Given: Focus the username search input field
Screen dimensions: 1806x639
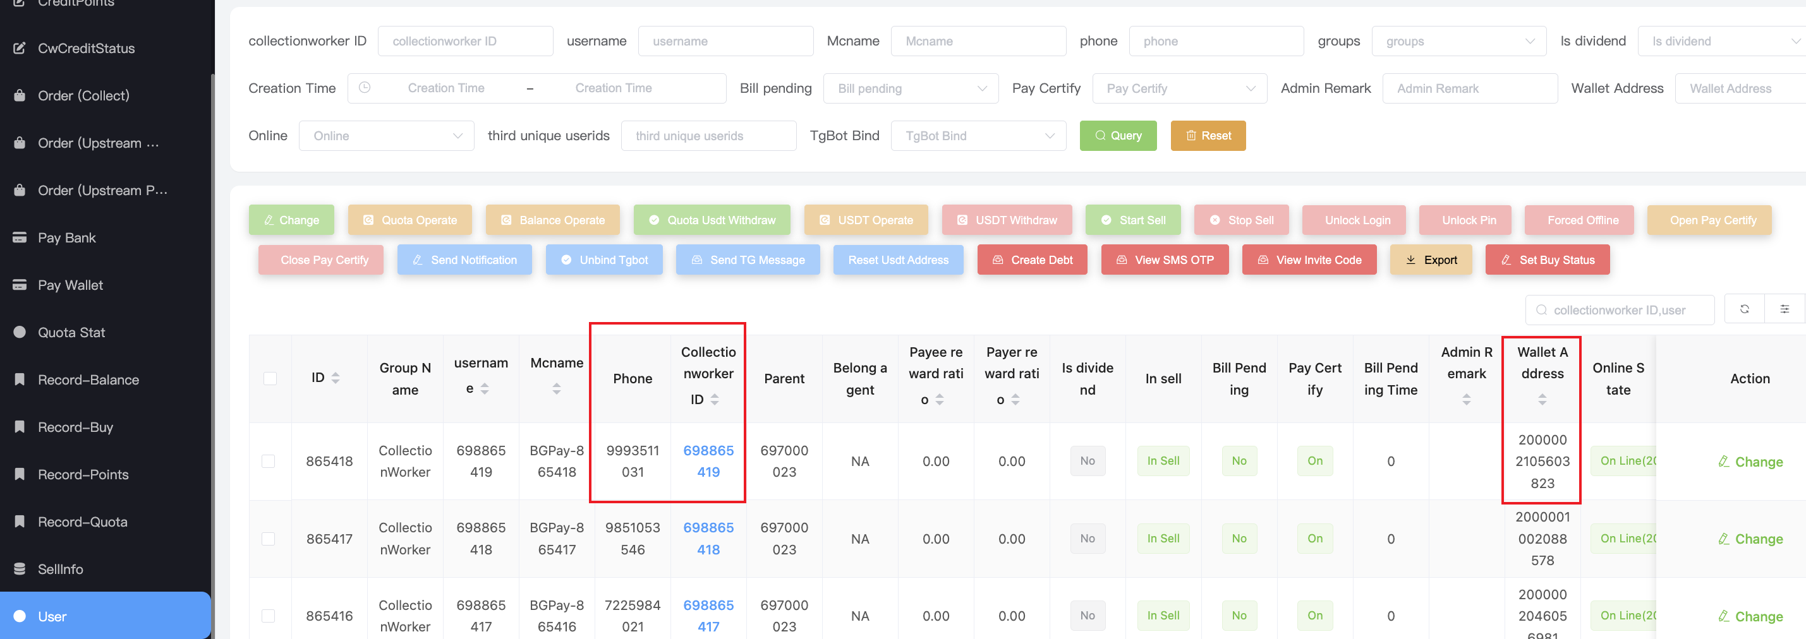Looking at the screenshot, I should tap(725, 41).
